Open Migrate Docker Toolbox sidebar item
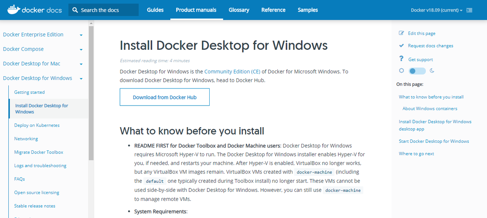This screenshot has width=487, height=218. click(x=39, y=152)
